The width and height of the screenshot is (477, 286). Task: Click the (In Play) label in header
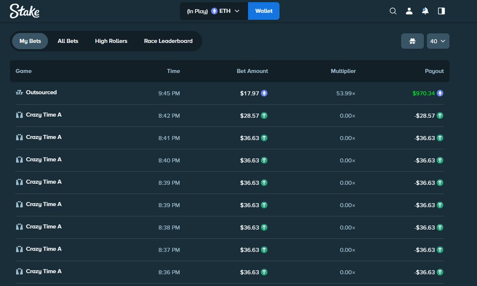(x=198, y=11)
